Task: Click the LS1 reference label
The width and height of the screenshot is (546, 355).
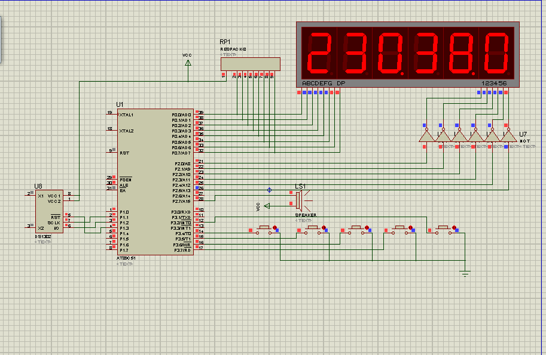Action: click(x=300, y=186)
